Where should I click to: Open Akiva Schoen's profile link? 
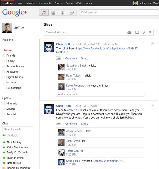tap(74, 131)
